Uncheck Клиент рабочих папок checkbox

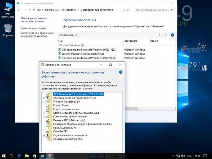[47, 109]
